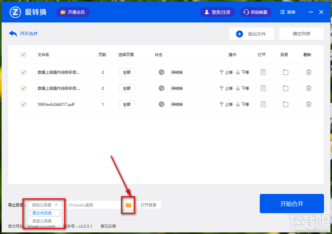Move the first file down with 下移 arrow

[242, 72]
